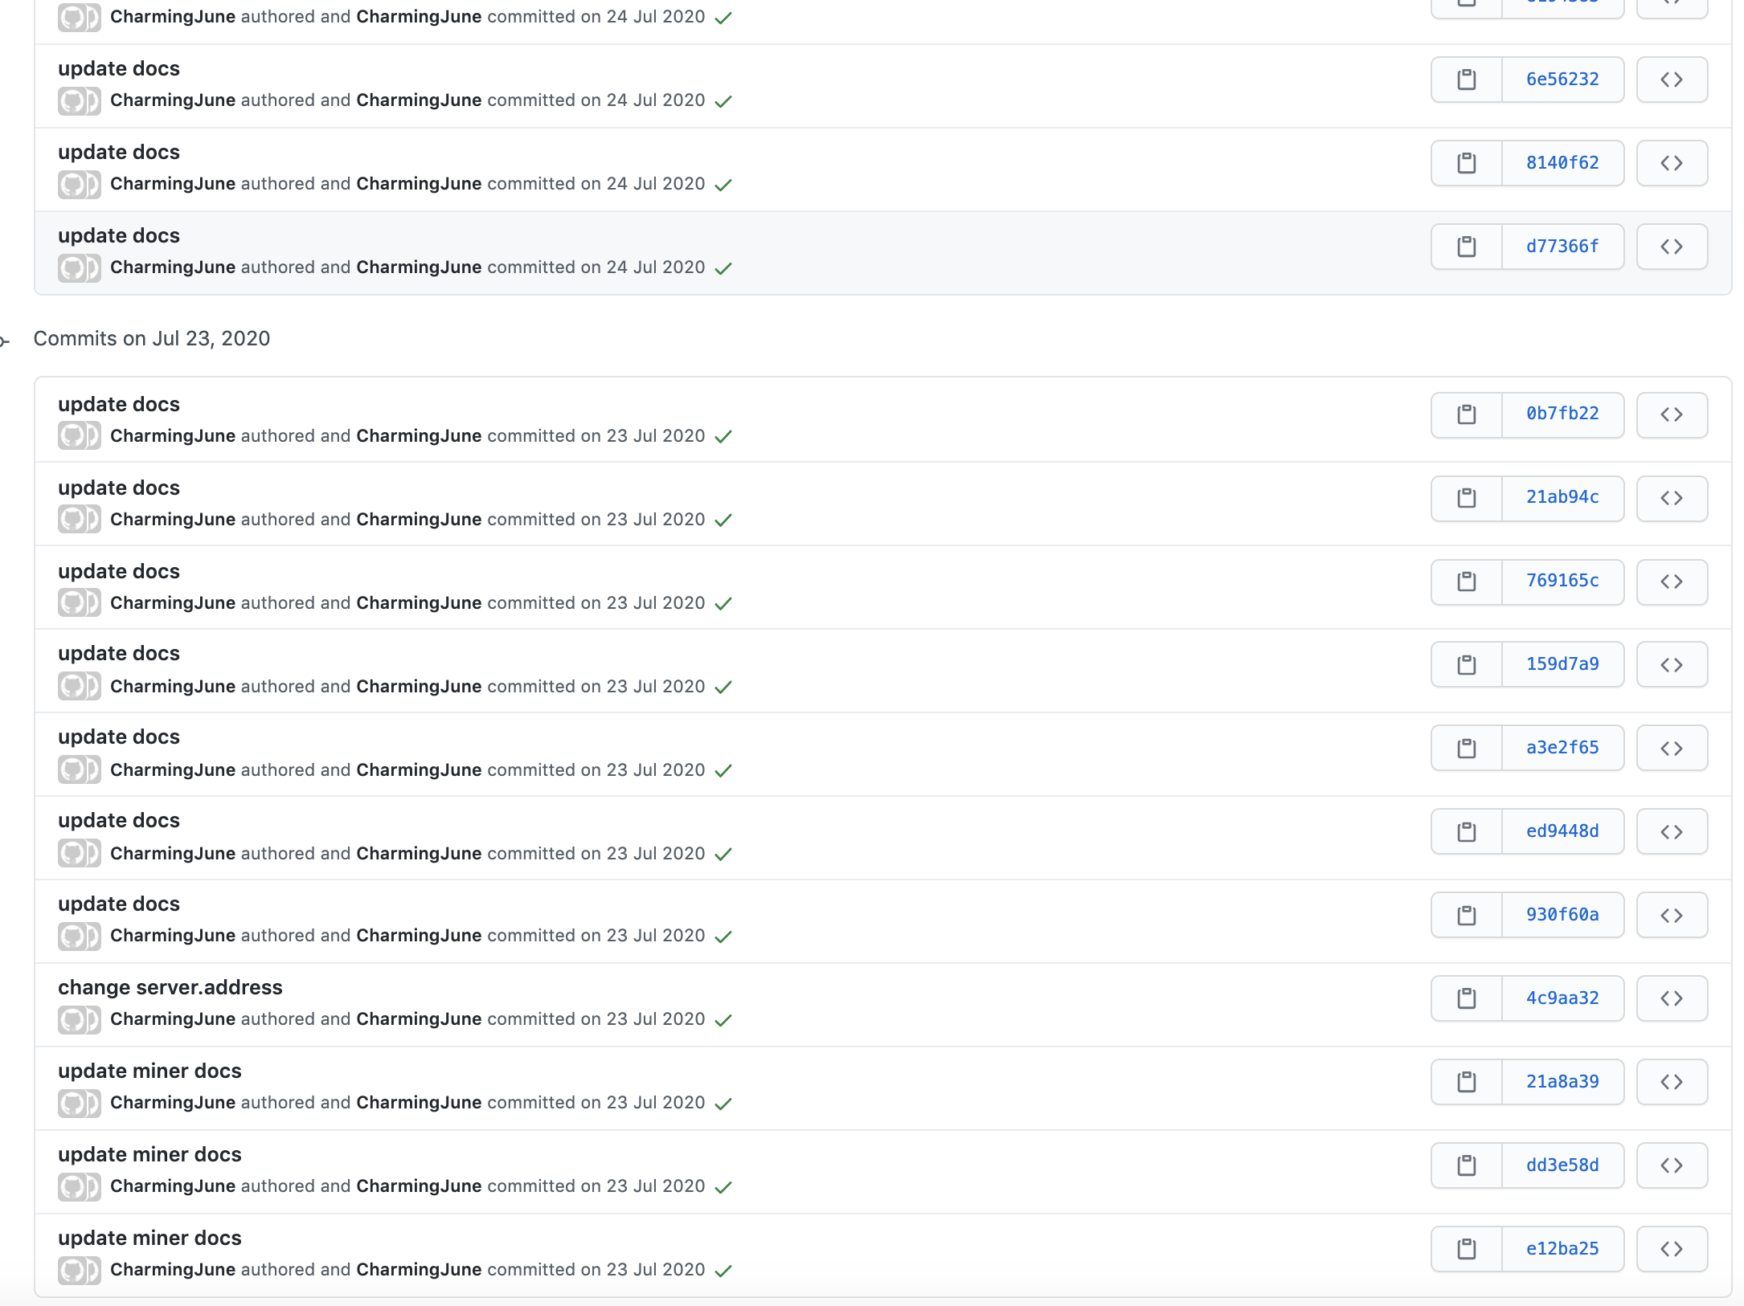Open commit hash link dd3e58d
The height and width of the screenshot is (1306, 1744).
pos(1562,1165)
